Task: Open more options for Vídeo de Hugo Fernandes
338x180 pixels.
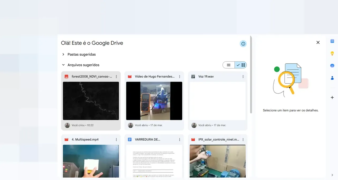Action: (x=180, y=76)
